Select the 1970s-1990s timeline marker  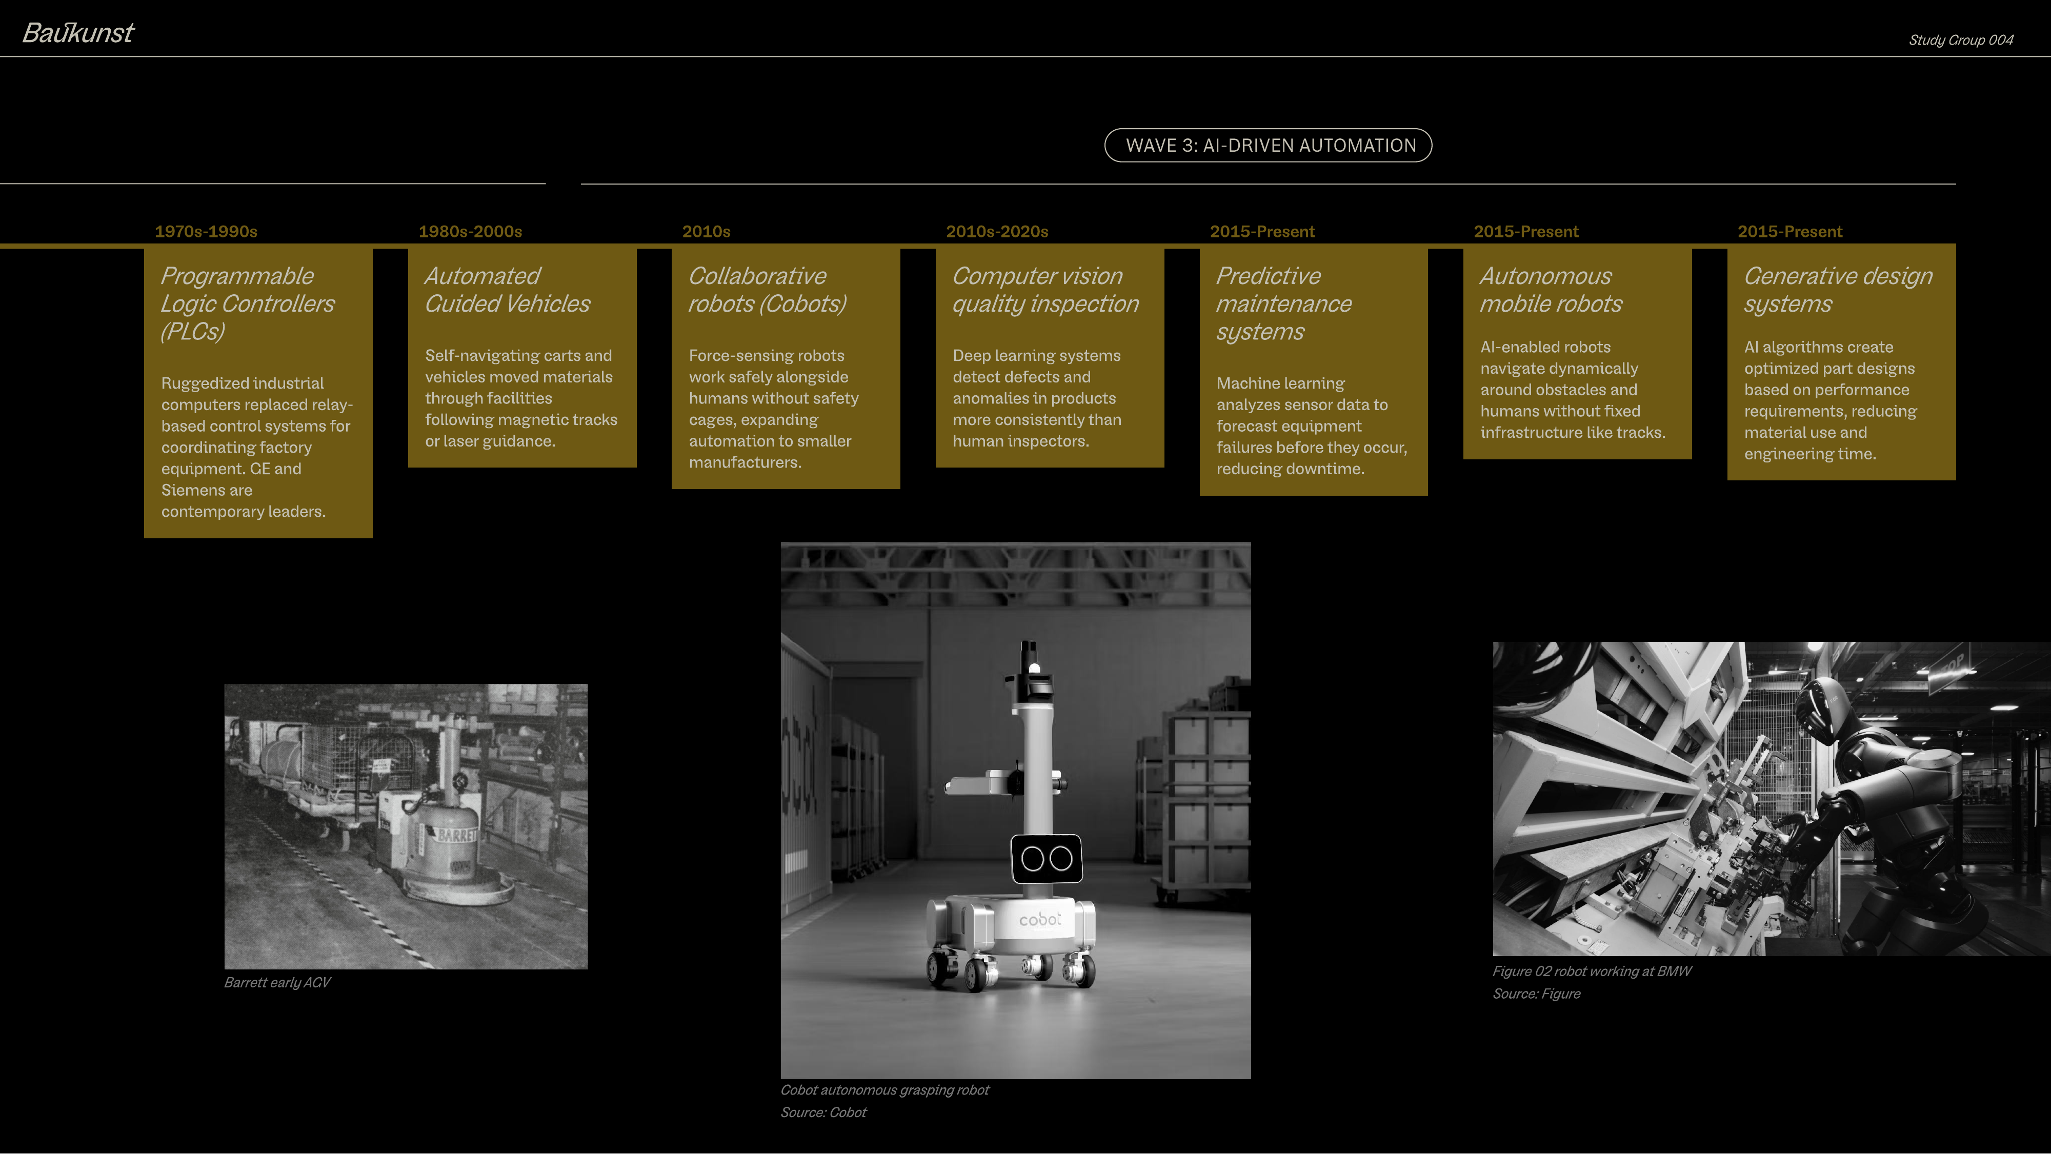[206, 231]
